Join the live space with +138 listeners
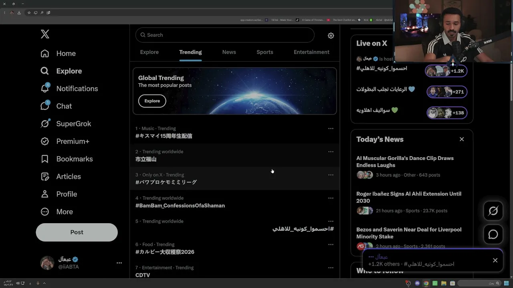The width and height of the screenshot is (513, 288). pos(447,113)
